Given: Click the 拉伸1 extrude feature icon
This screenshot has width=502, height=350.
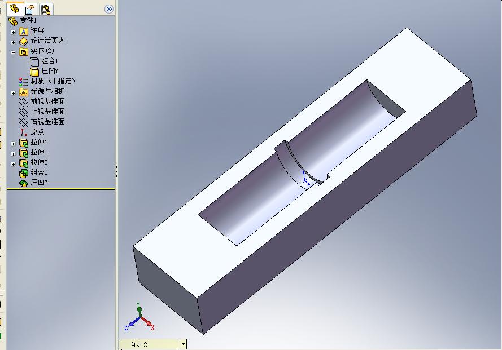Looking at the screenshot, I should 24,143.
